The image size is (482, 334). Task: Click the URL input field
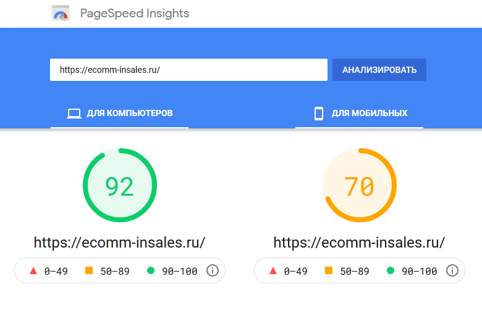(188, 70)
